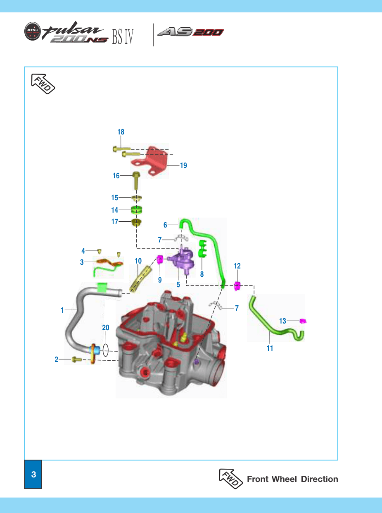The image size is (382, 513).
Task: Select the washer part 15
Action: [137, 198]
